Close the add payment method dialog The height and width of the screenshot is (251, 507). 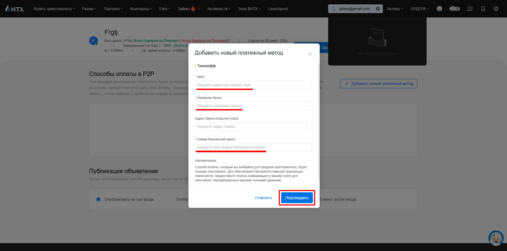310,54
